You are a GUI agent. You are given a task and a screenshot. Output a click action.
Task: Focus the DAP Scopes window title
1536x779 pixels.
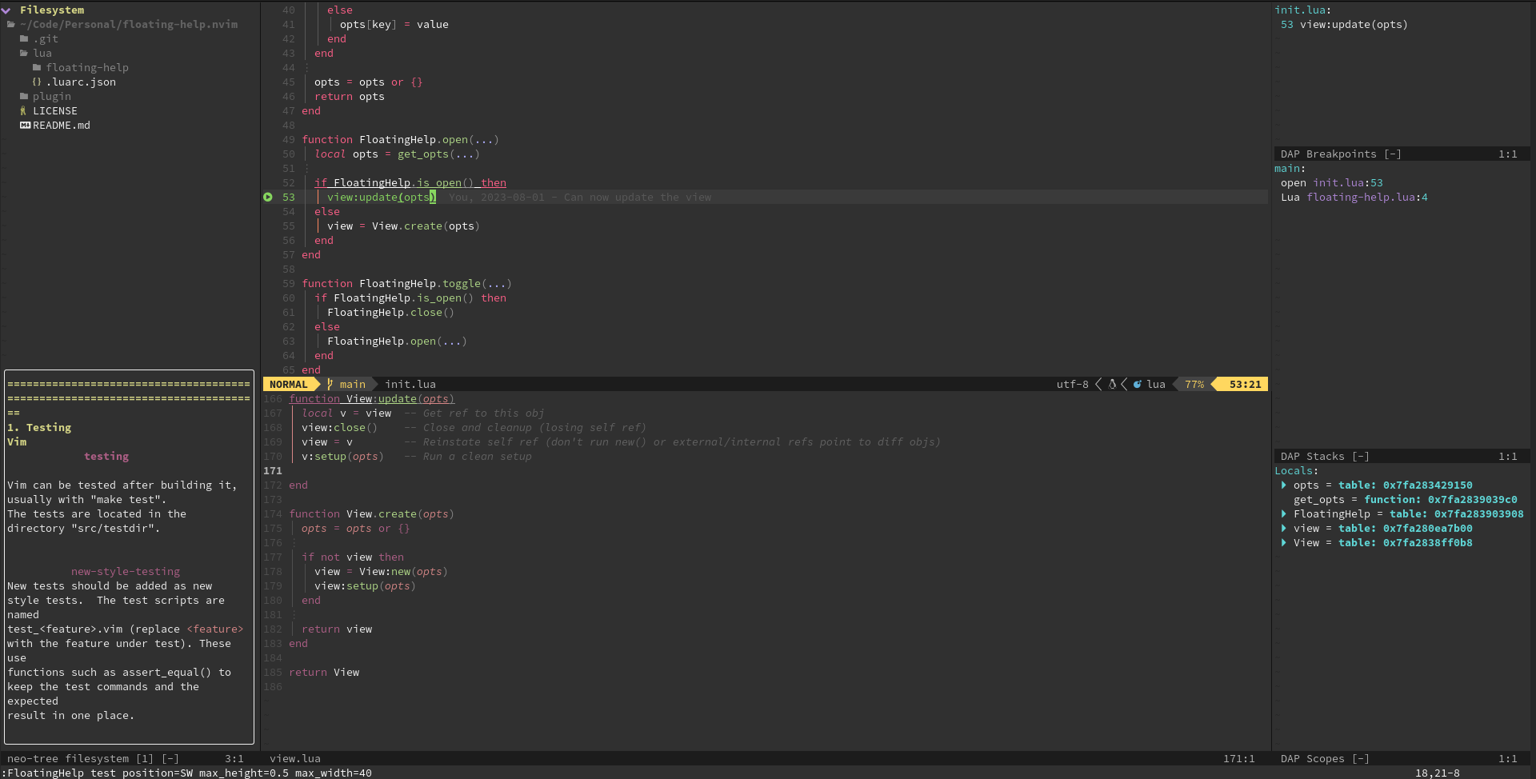click(1325, 759)
